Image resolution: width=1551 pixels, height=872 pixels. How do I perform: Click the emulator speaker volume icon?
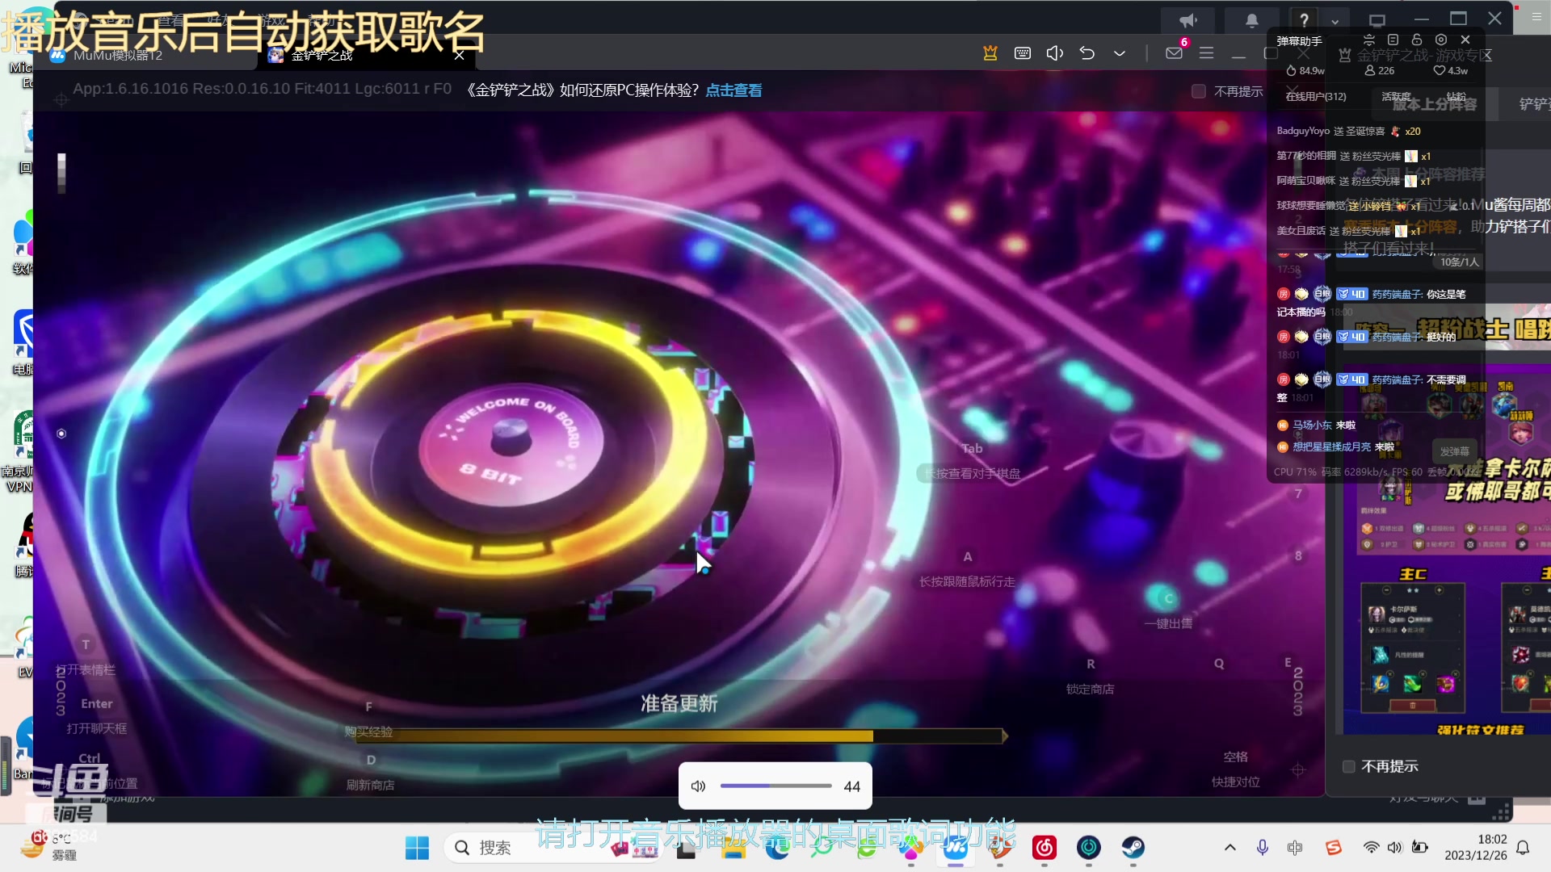pyautogui.click(x=1054, y=53)
